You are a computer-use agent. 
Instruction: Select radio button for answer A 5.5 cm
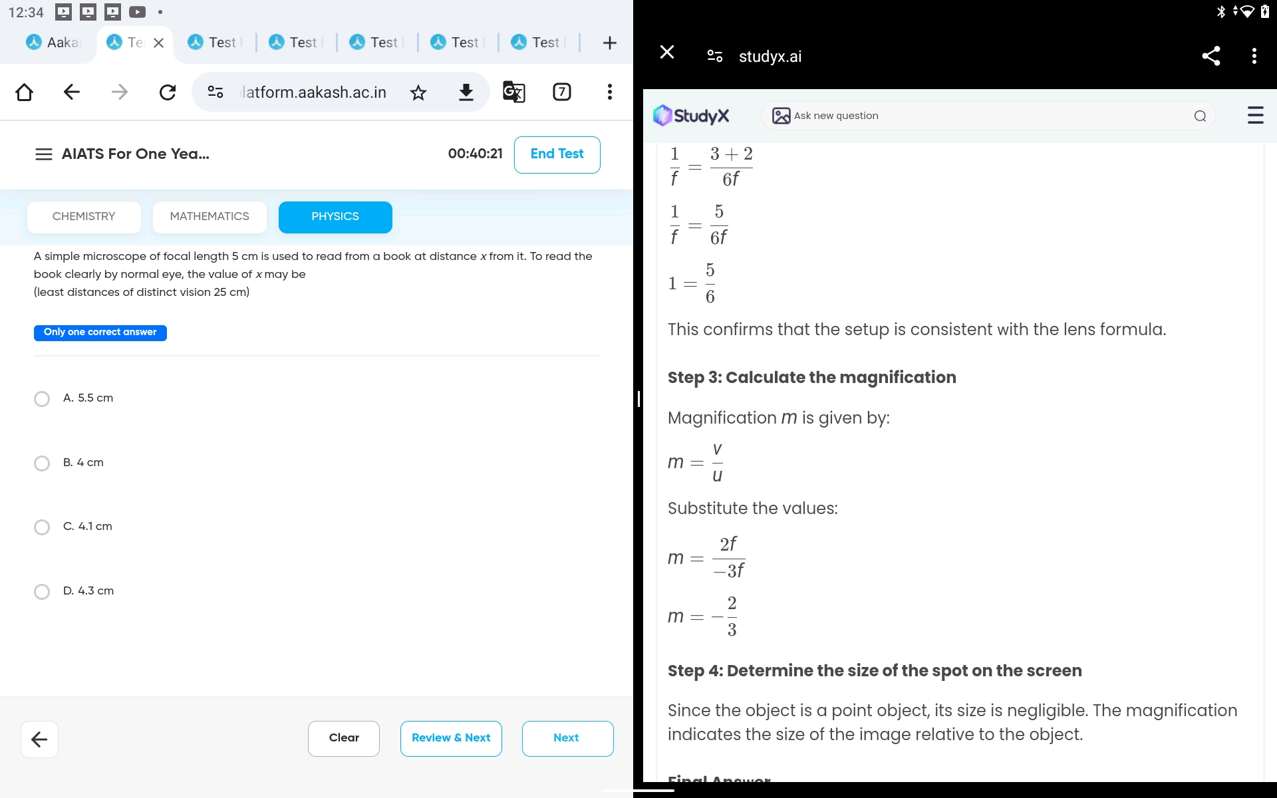pos(43,397)
